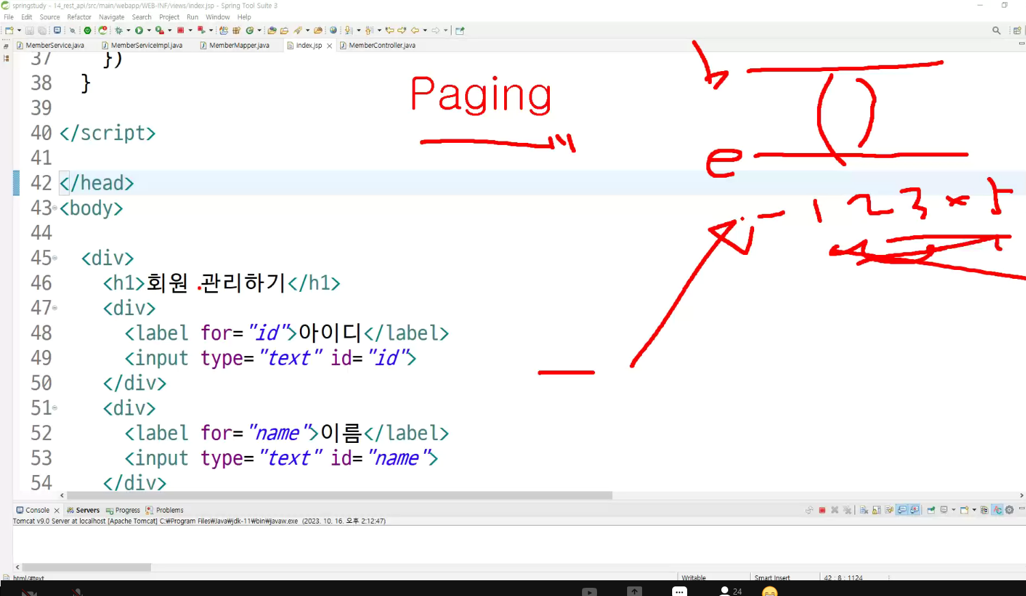The image size is (1026, 596).
Task: Open the Window menu
Action: (218, 17)
